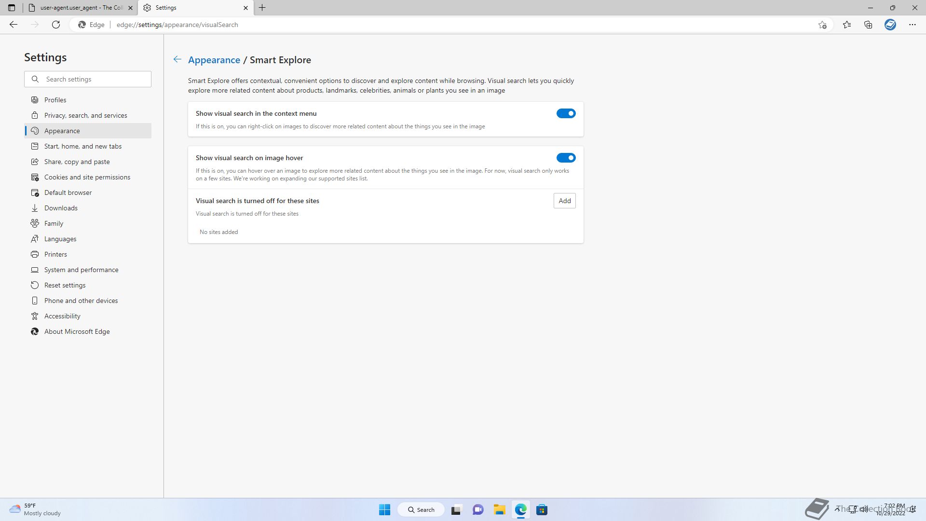Open the Favorites list icon
The width and height of the screenshot is (926, 521).
point(847,25)
